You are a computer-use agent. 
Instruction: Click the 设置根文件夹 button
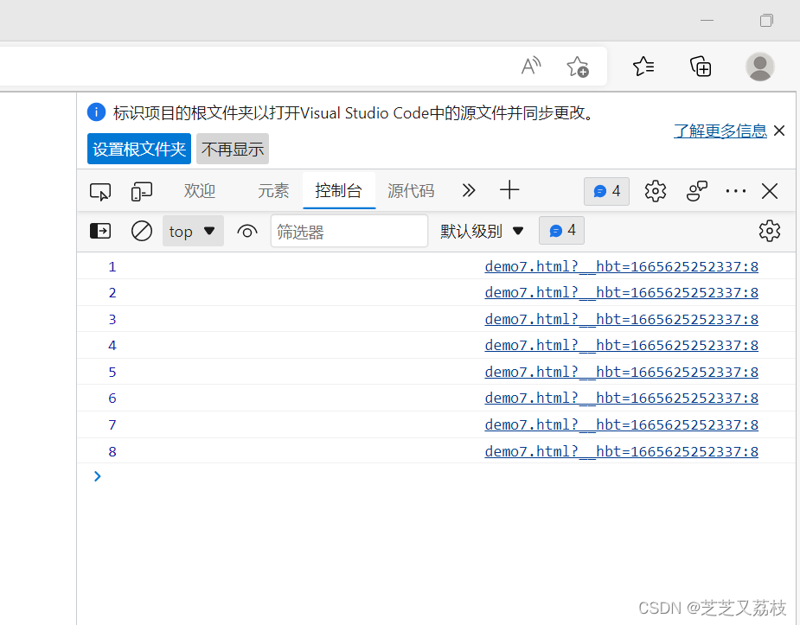pyautogui.click(x=138, y=149)
